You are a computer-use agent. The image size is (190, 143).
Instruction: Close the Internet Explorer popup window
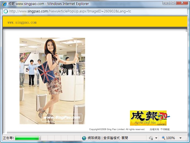(182, 3)
